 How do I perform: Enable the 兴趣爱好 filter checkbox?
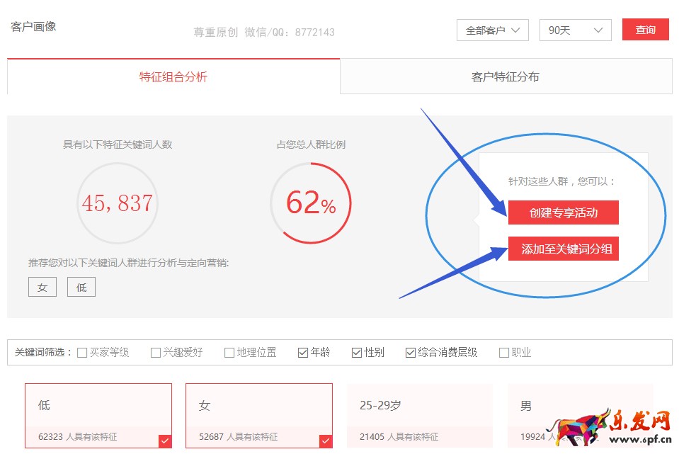pyautogui.click(x=156, y=353)
